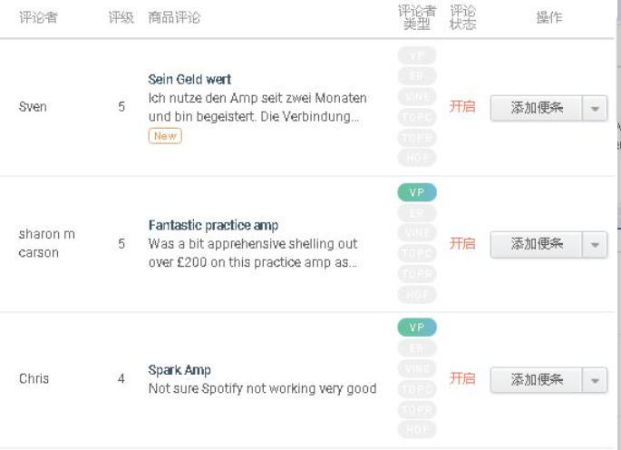
Task: Click the greyed VINE badge in Chris's row
Action: point(417,368)
